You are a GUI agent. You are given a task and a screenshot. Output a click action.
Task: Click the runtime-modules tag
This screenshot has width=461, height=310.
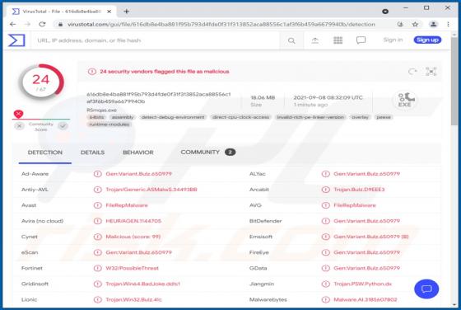(x=109, y=124)
